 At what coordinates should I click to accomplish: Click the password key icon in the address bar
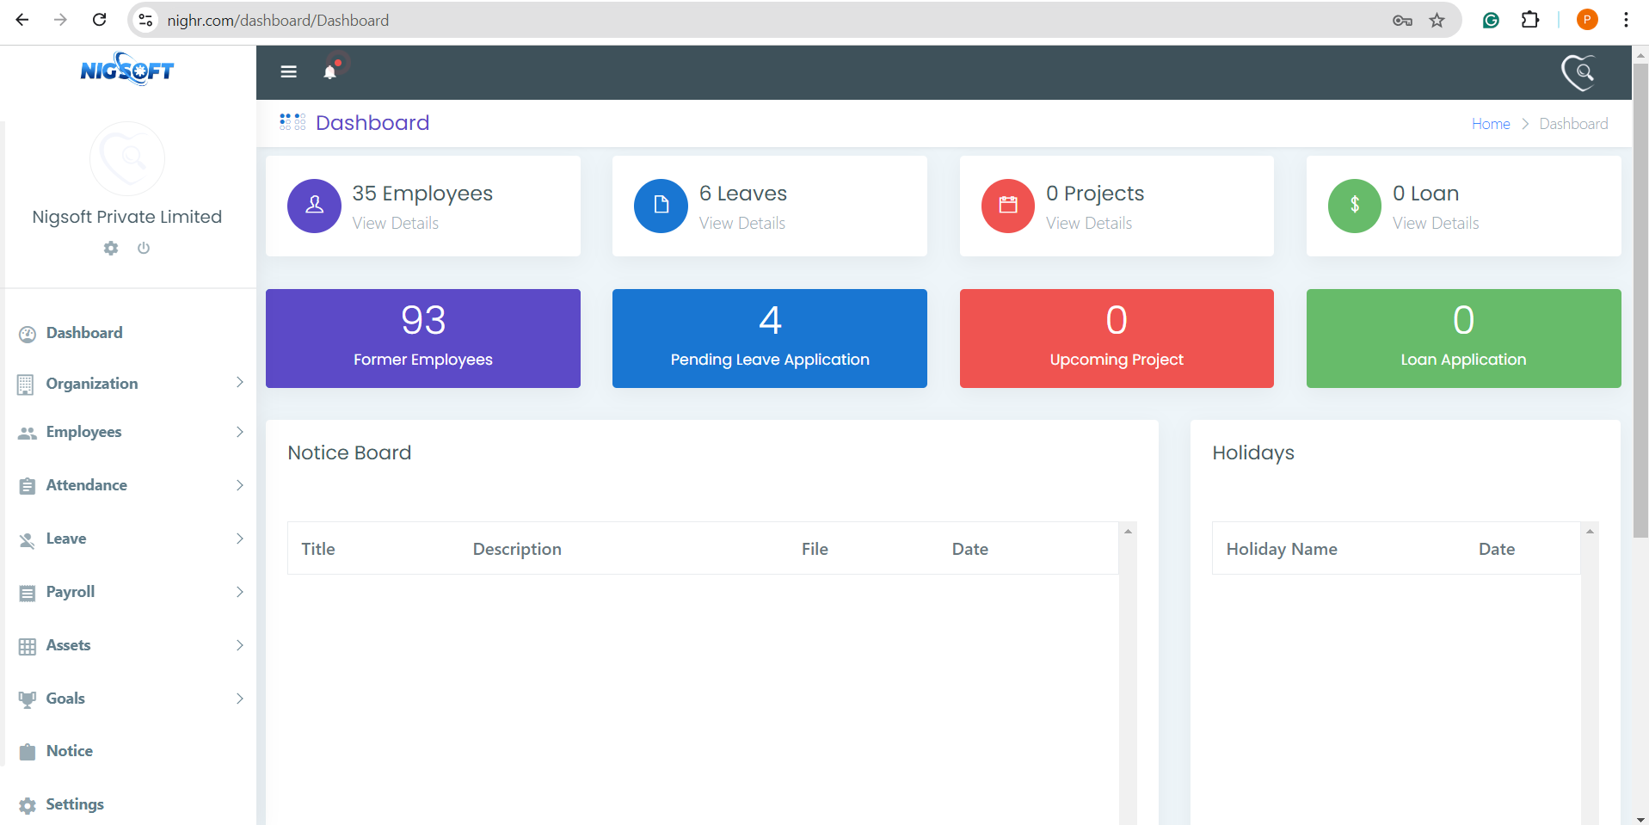click(x=1403, y=21)
